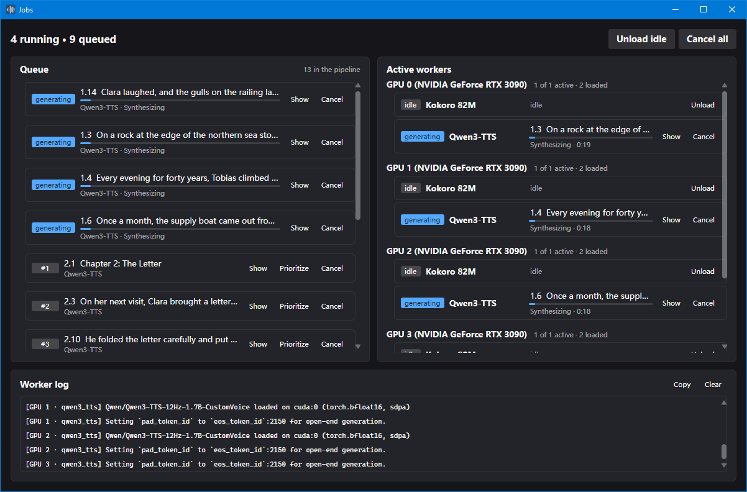This screenshot has width=747, height=492.
Task: Click progress bar of GPU 1 job 1.4
Action: pos(592,221)
